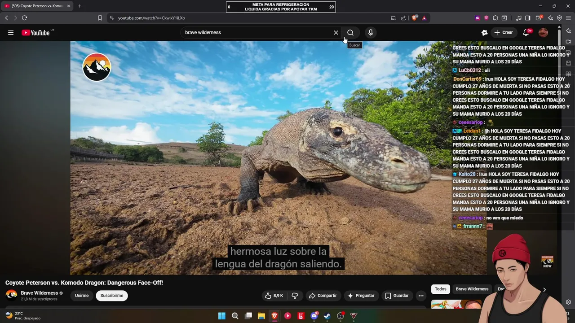Click the purple extension icon in toolbar
Screen dimensions: 575x323
pyautogui.click(x=477, y=18)
